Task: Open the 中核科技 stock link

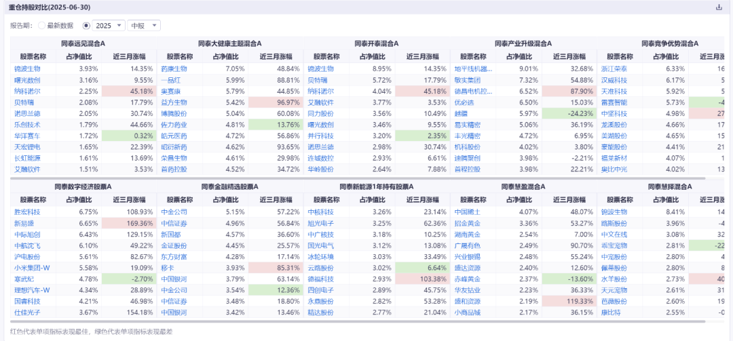Action: coord(320,212)
